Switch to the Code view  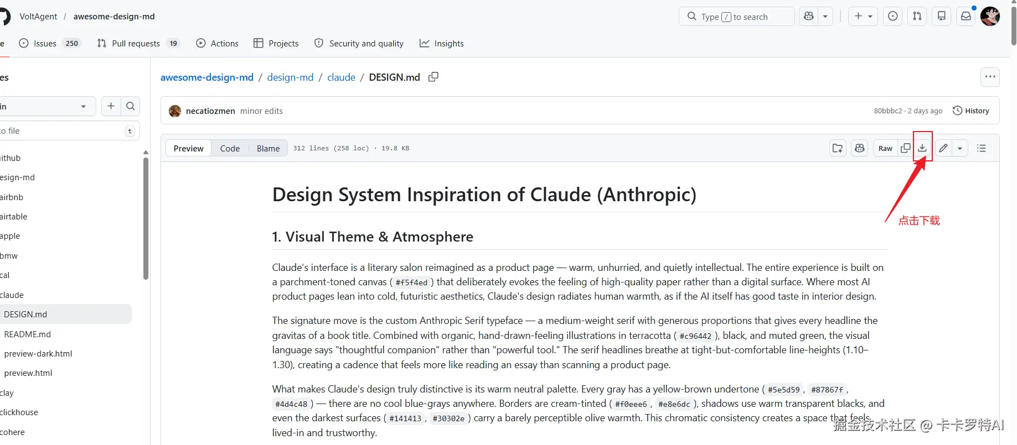(x=230, y=148)
